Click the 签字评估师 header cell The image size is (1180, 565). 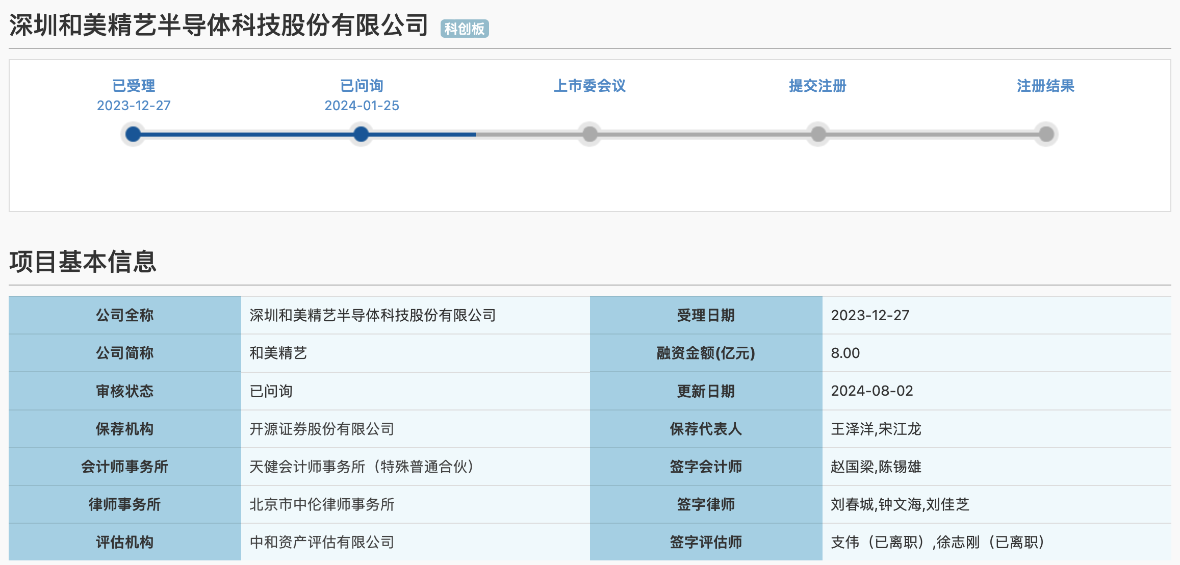pos(706,542)
